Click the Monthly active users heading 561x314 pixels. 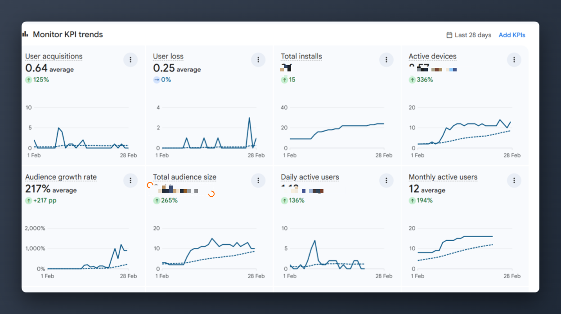coord(443,177)
